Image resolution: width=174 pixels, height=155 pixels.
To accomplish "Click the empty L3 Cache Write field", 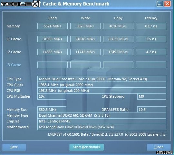I will coord(85,65).
